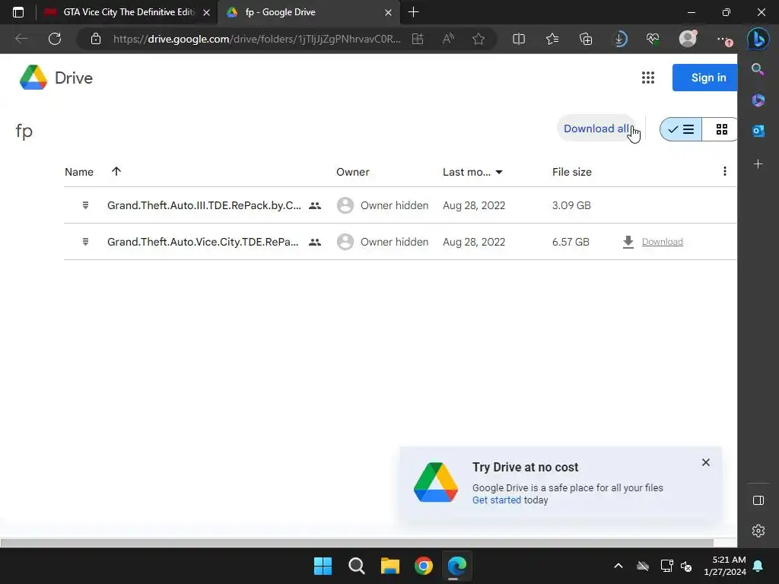Screen dimensions: 779x584
Task: Open the more options vertical dots in header
Action: click(725, 171)
